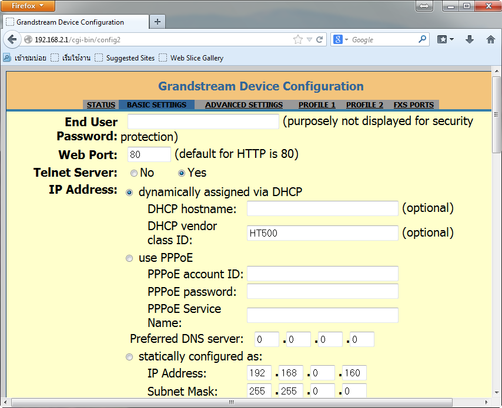Open the FXS PORTS page

[414, 105]
